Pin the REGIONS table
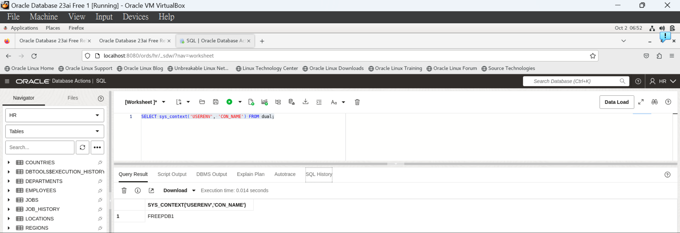 click(x=100, y=228)
